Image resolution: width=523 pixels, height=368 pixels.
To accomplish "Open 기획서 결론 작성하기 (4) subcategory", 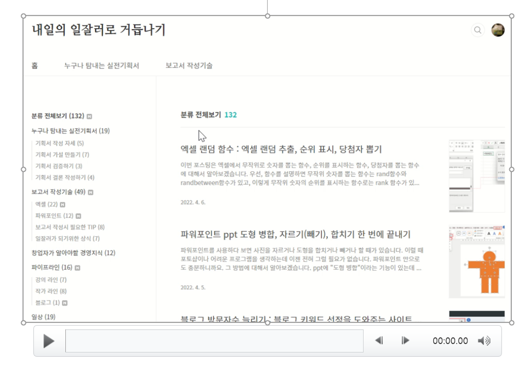I will [65, 177].
